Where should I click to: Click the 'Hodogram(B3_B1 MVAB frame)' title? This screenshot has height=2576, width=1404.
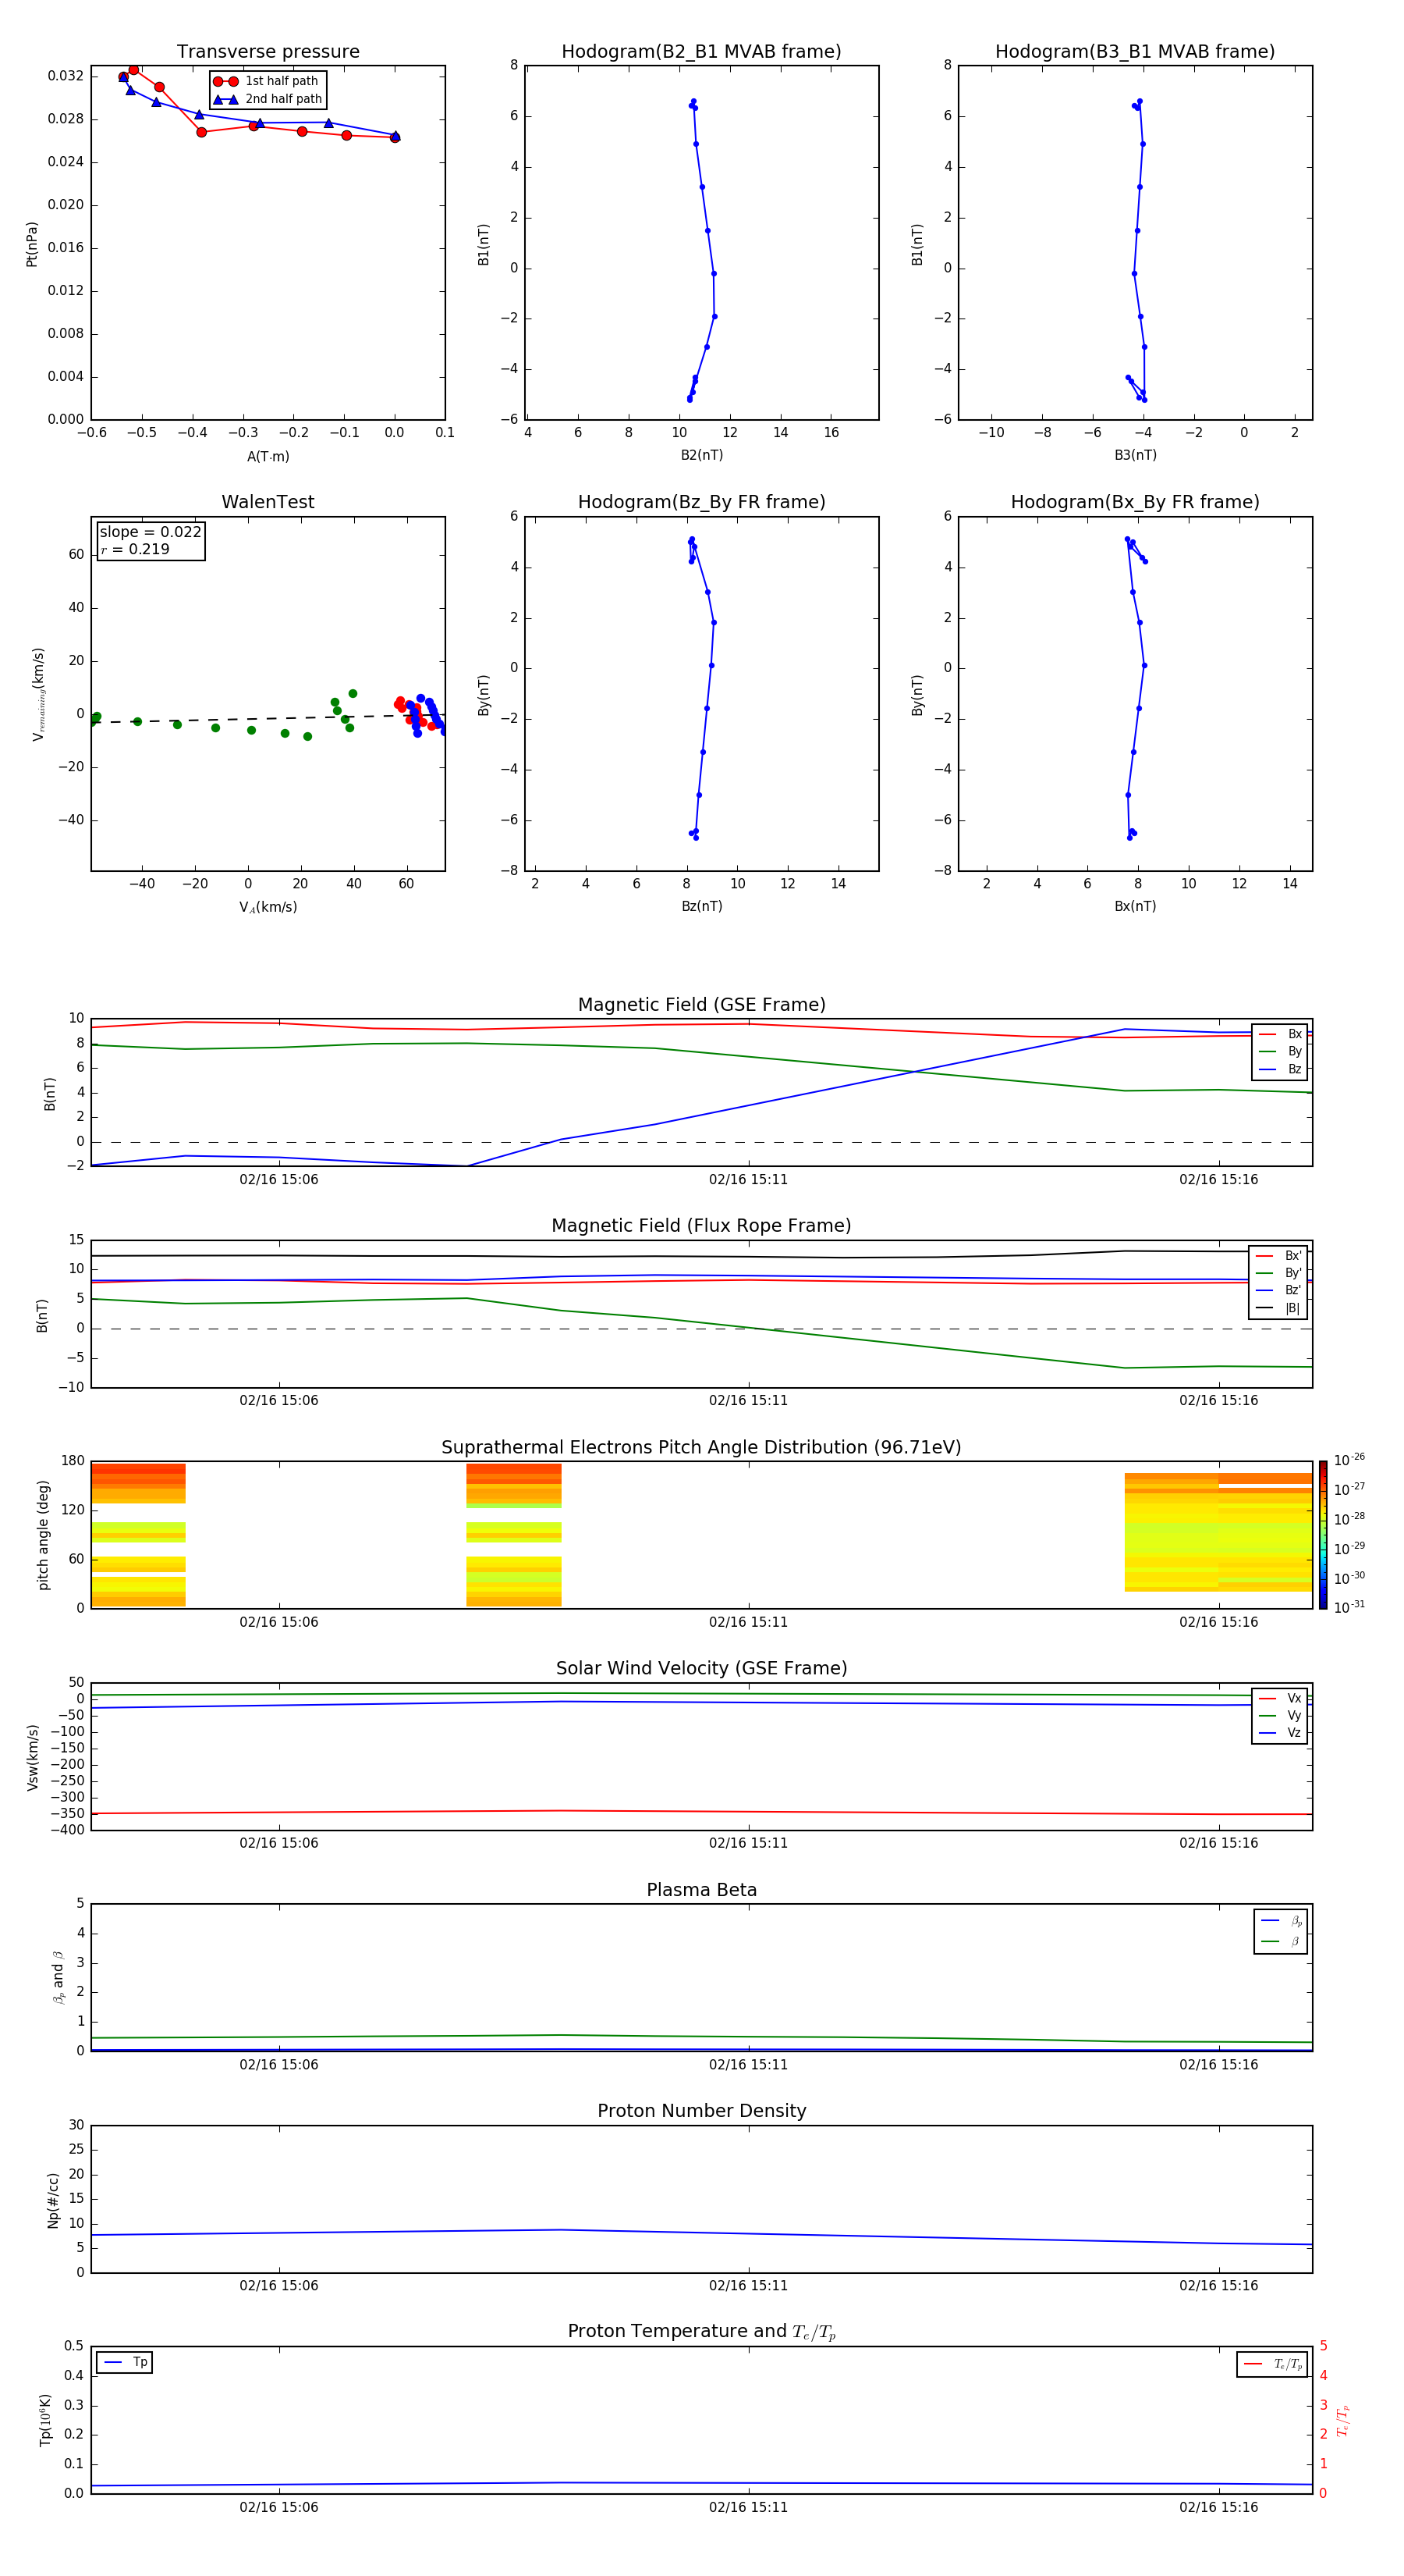(1135, 51)
